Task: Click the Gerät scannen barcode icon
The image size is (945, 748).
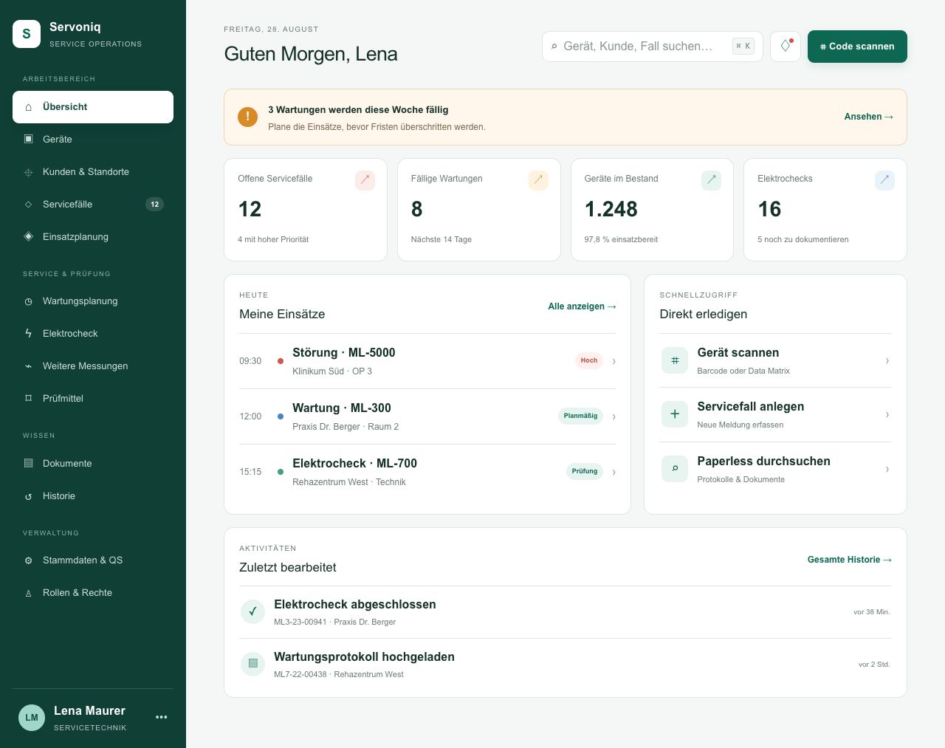Action: (x=675, y=360)
